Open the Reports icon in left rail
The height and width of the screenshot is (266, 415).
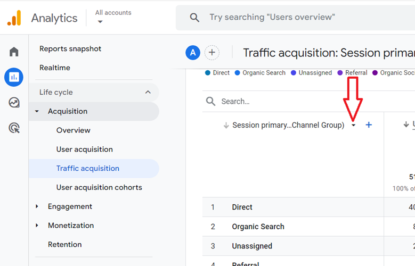point(14,77)
